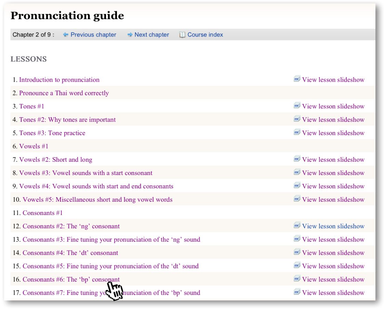Click slideshow icon for Consonants #2 row
Screen dimensions: 384x309
(297, 226)
